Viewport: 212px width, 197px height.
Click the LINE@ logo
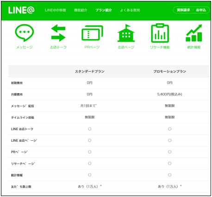21,10
